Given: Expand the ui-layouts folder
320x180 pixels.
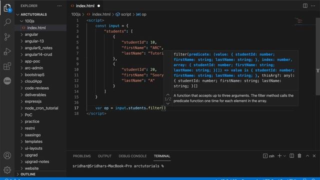Looking at the screenshot, I should pos(41,148).
